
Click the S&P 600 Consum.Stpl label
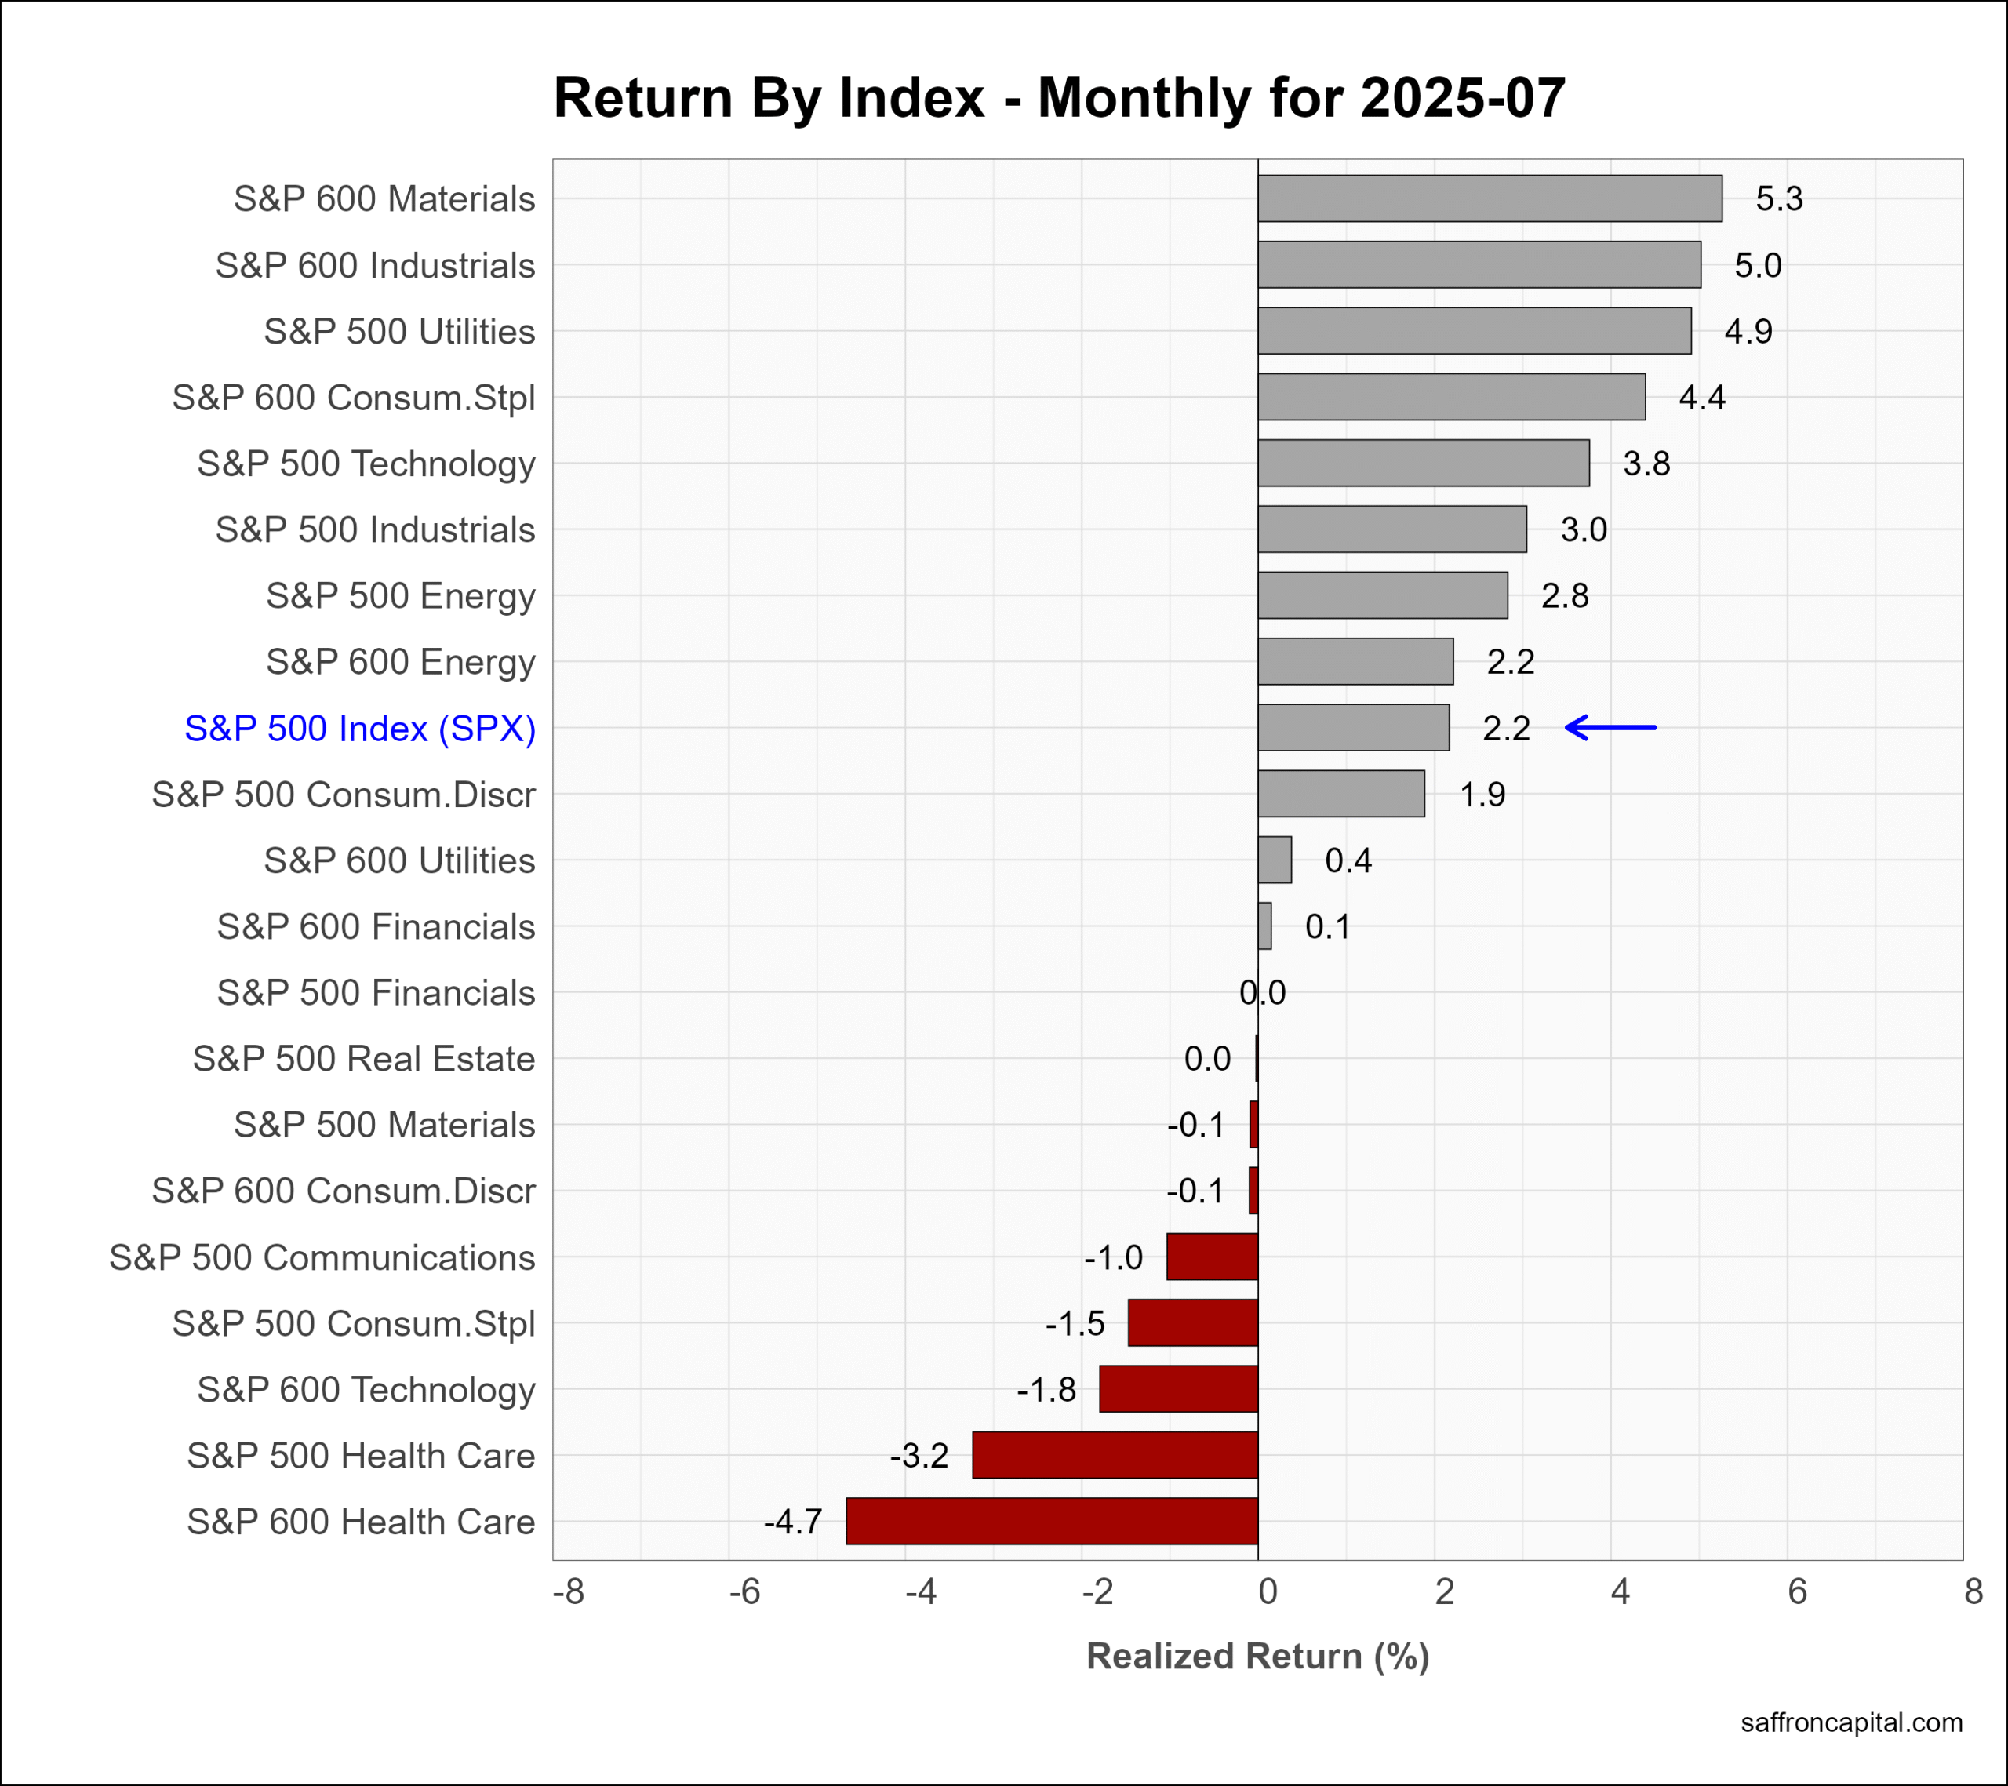pos(354,398)
